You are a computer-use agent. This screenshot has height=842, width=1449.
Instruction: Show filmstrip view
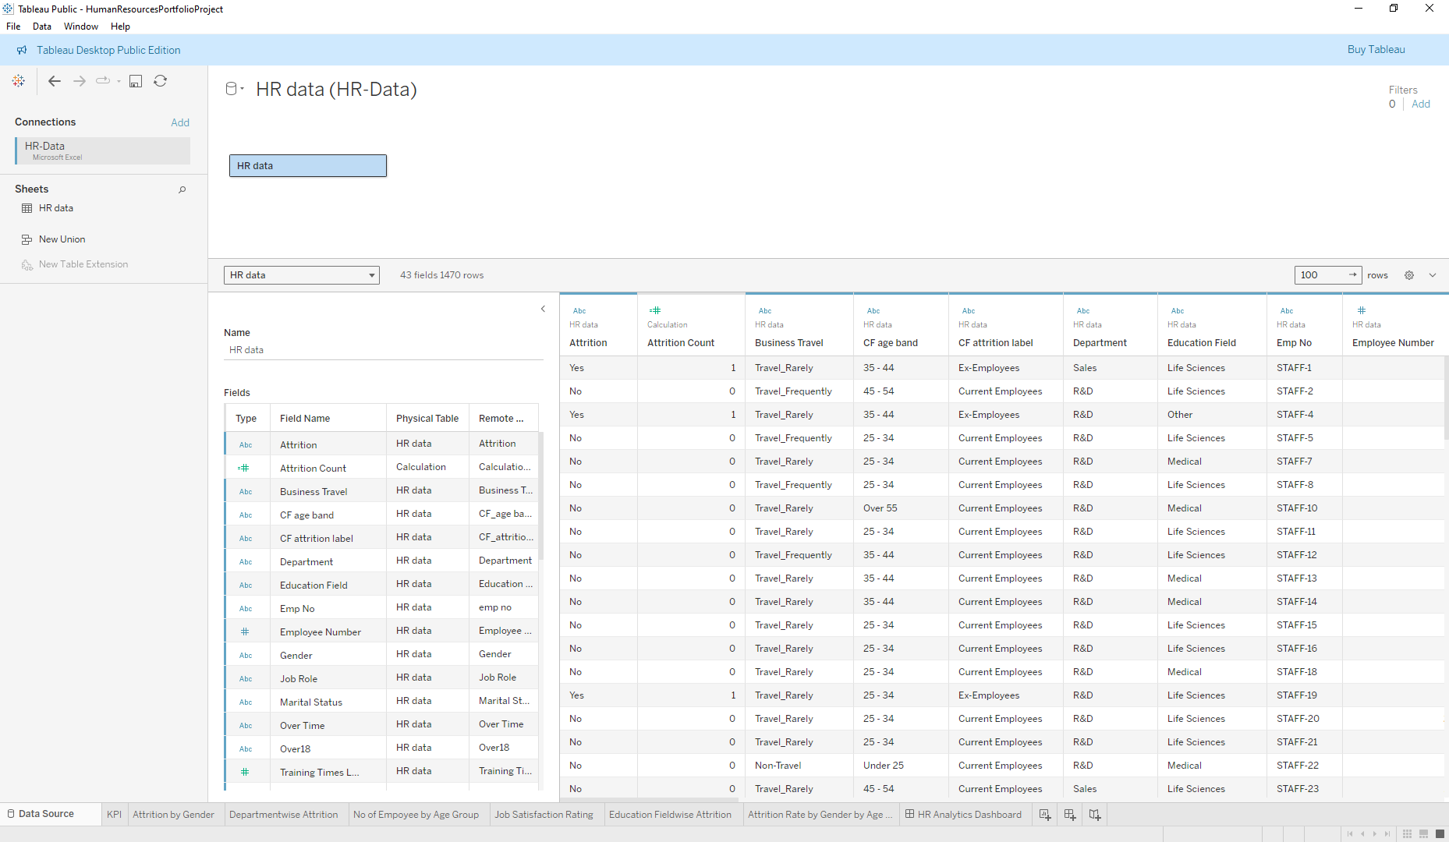point(1423,833)
